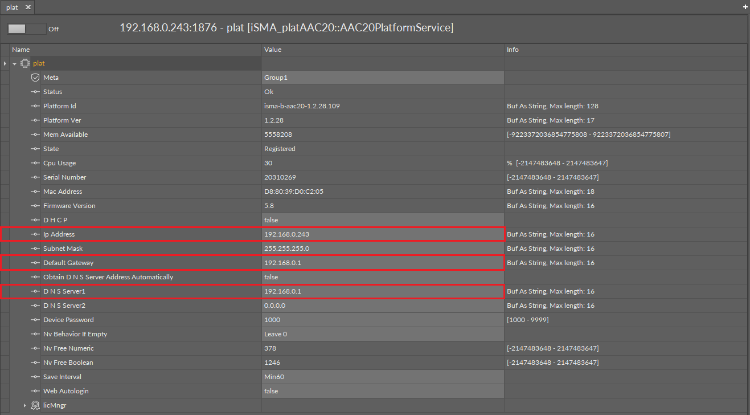This screenshot has width=750, height=415.
Task: Expand the licMngr tree node
Action: pos(24,405)
